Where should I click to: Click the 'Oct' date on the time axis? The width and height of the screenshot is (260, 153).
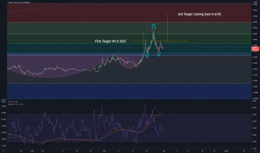click(43, 151)
